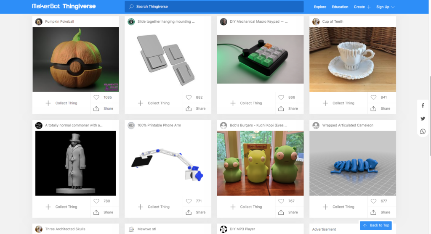Viewport: 431px width, 234px height.
Task: Click the plus icon to collect Pumpkin Pokeball
Action: click(48, 103)
